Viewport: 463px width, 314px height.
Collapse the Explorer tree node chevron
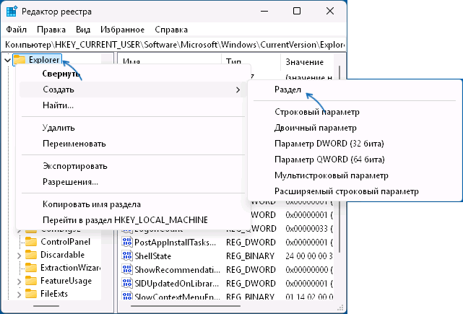7,60
